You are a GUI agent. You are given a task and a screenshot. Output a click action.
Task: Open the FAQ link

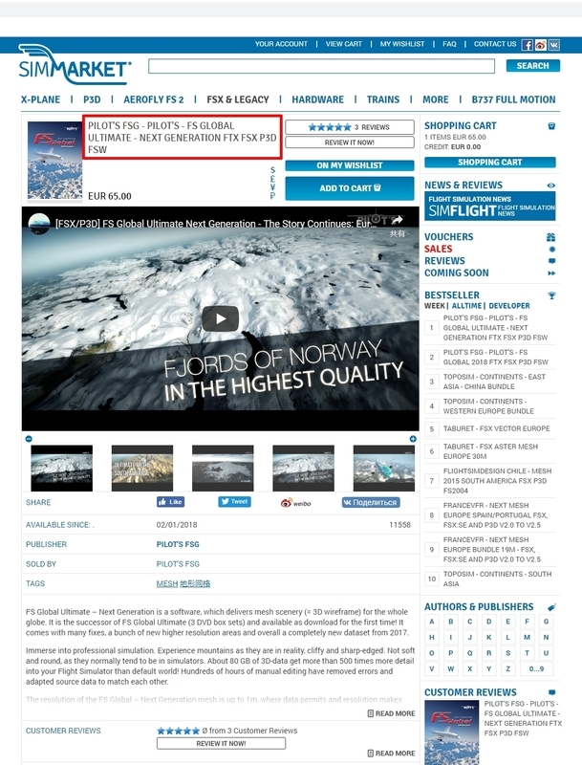click(449, 44)
